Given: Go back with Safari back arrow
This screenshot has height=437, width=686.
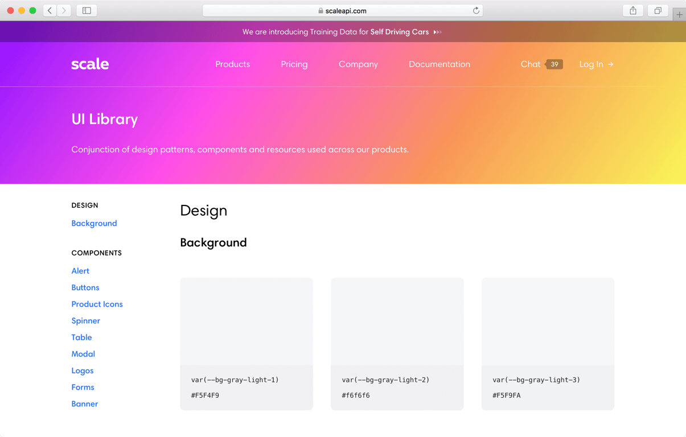Looking at the screenshot, I should tap(50, 10).
